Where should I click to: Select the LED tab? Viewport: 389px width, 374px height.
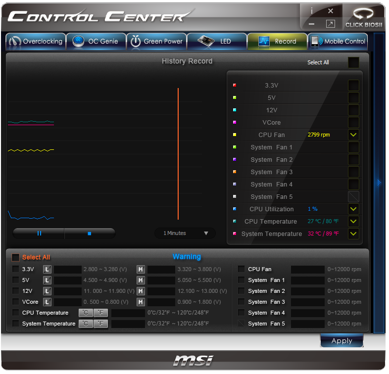click(x=217, y=42)
